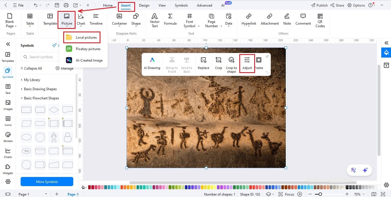Image resolution: width=391 pixels, height=197 pixels.
Task: Pick the first red color swatch
Action: (90, 187)
